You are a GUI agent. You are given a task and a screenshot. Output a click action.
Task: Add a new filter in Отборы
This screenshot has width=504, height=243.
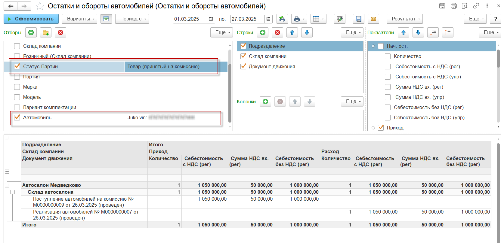point(31,32)
